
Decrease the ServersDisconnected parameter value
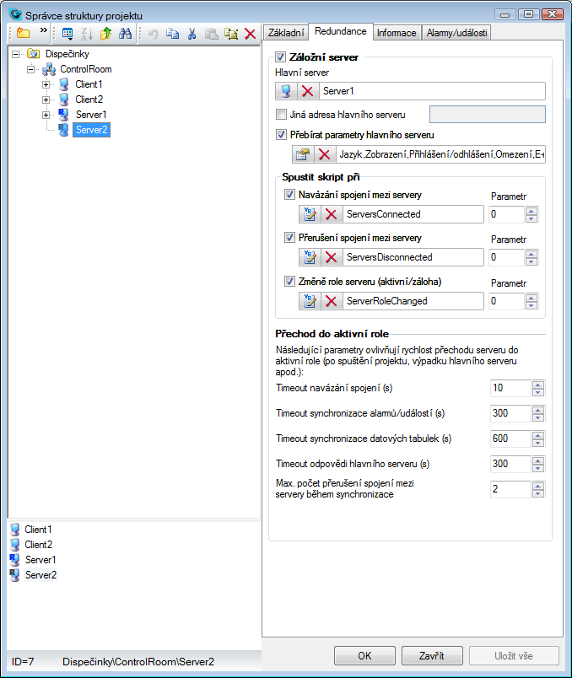click(x=532, y=261)
